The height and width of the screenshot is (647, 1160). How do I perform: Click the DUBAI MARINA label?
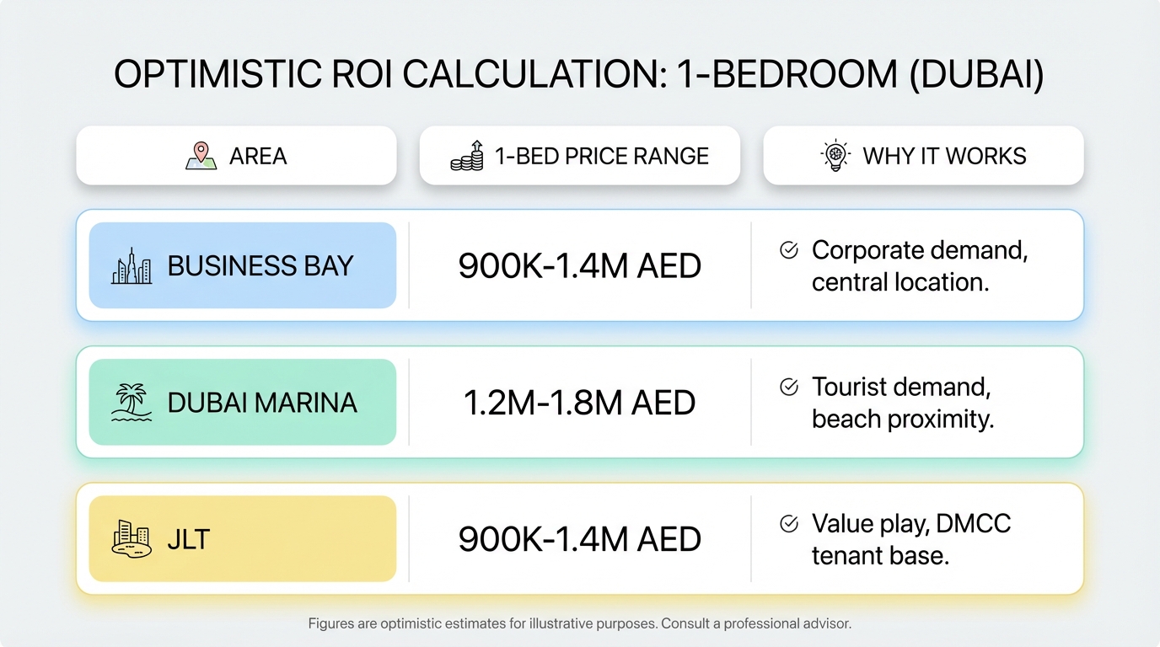tap(262, 403)
